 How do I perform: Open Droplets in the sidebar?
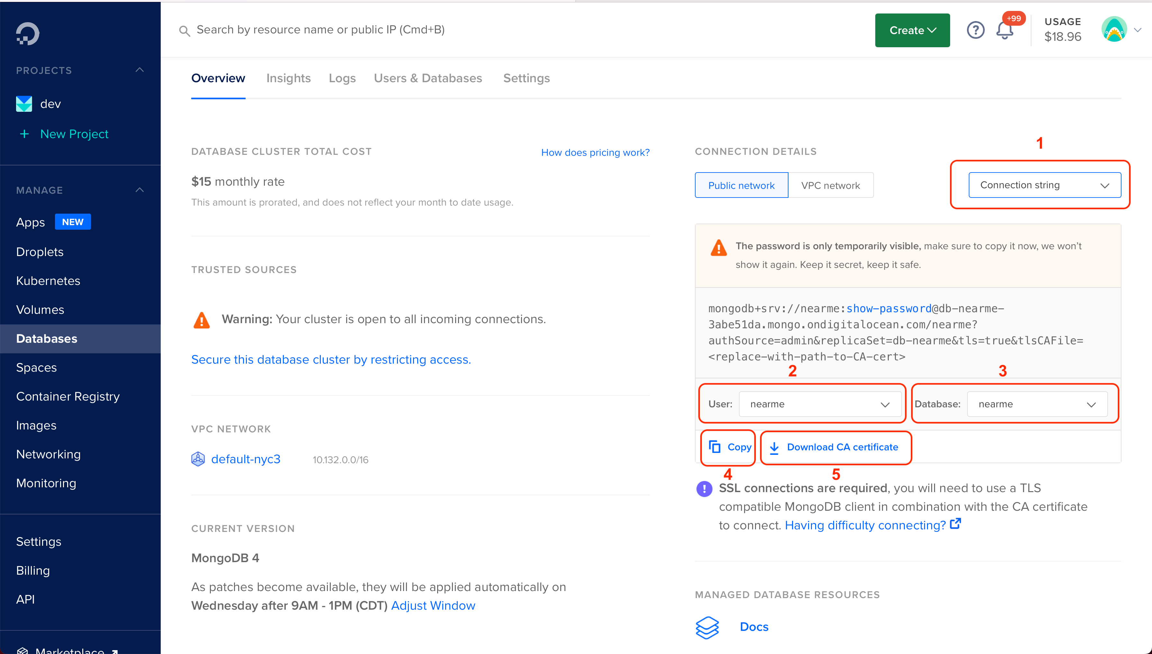point(40,252)
